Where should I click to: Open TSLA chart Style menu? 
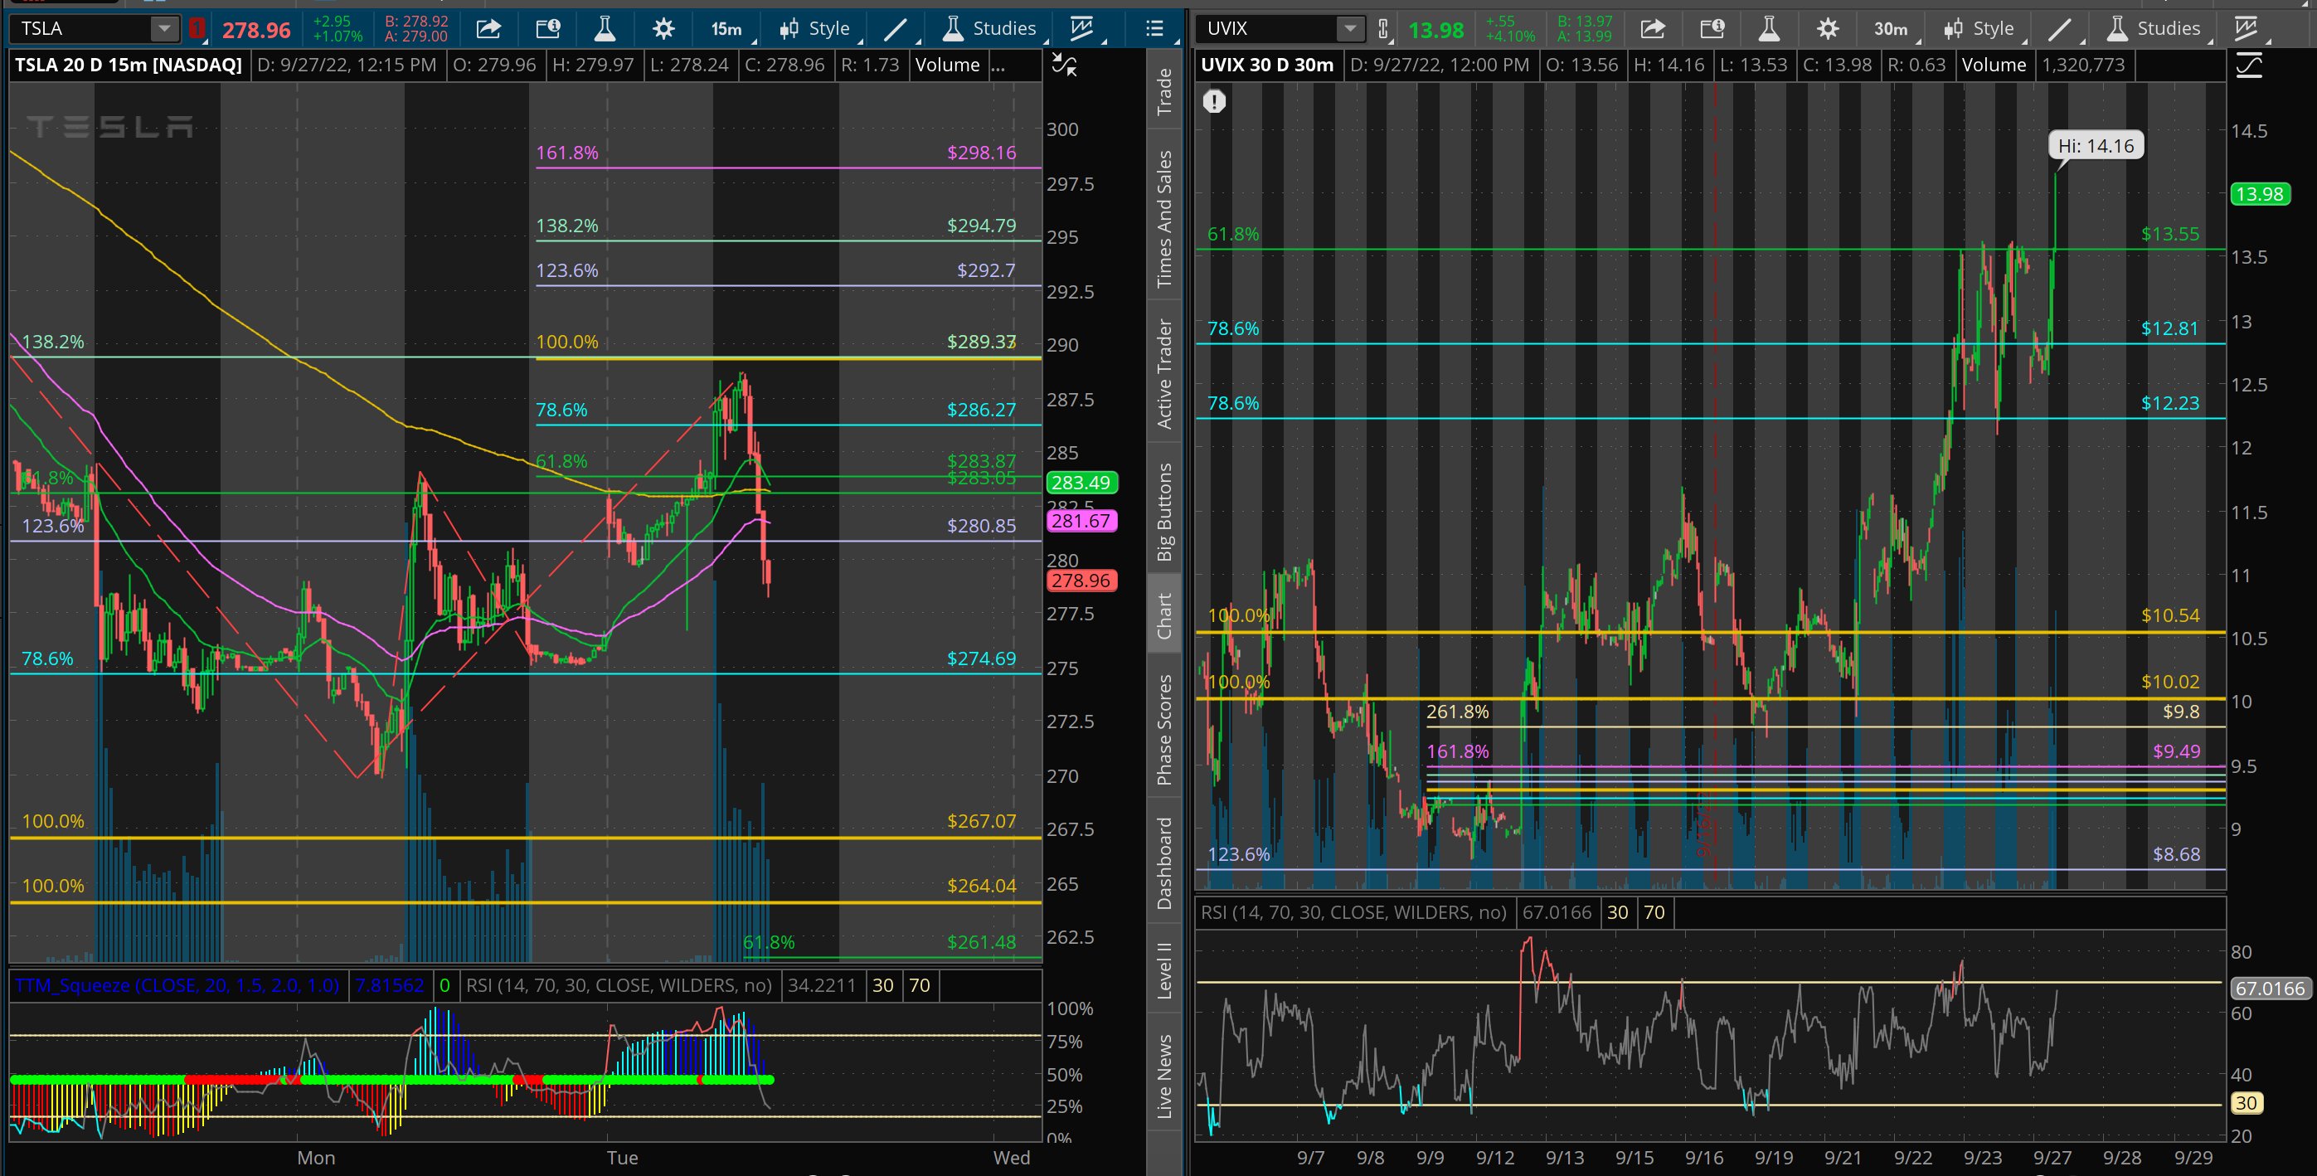click(816, 29)
